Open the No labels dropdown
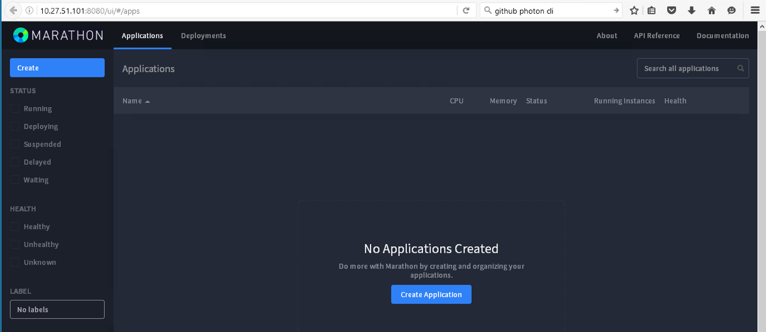 57,309
